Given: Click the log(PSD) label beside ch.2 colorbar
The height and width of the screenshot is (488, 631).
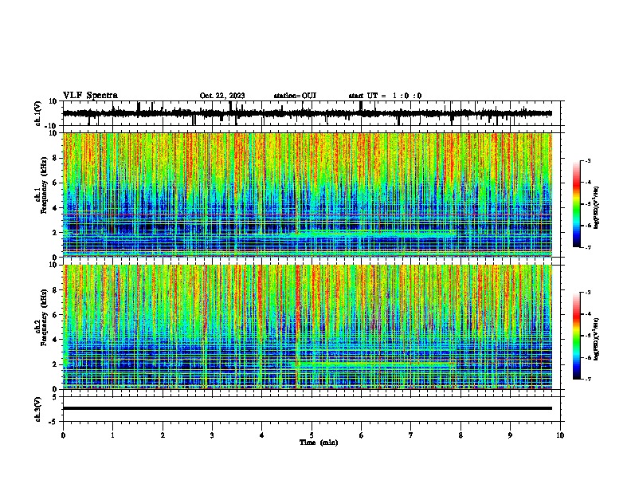Looking at the screenshot, I should pos(596,340).
